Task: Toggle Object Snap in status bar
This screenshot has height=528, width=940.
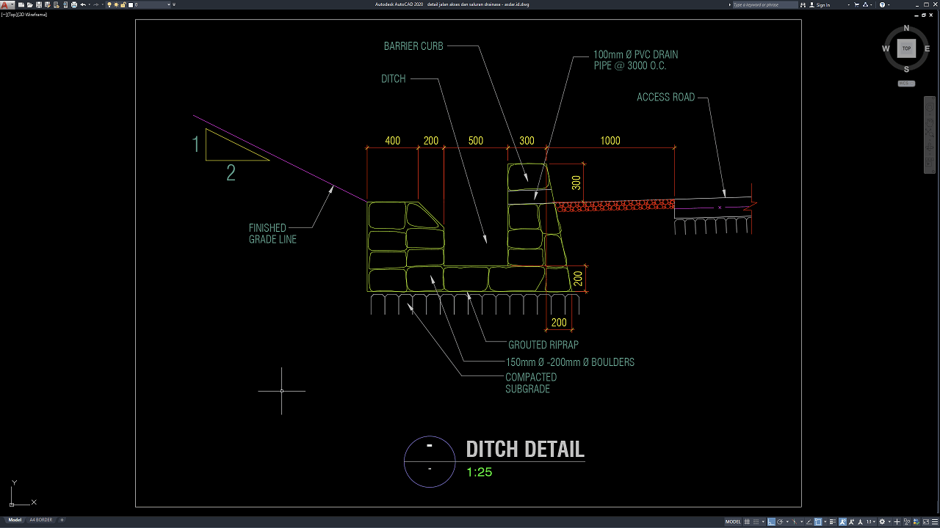Action: pos(818,522)
